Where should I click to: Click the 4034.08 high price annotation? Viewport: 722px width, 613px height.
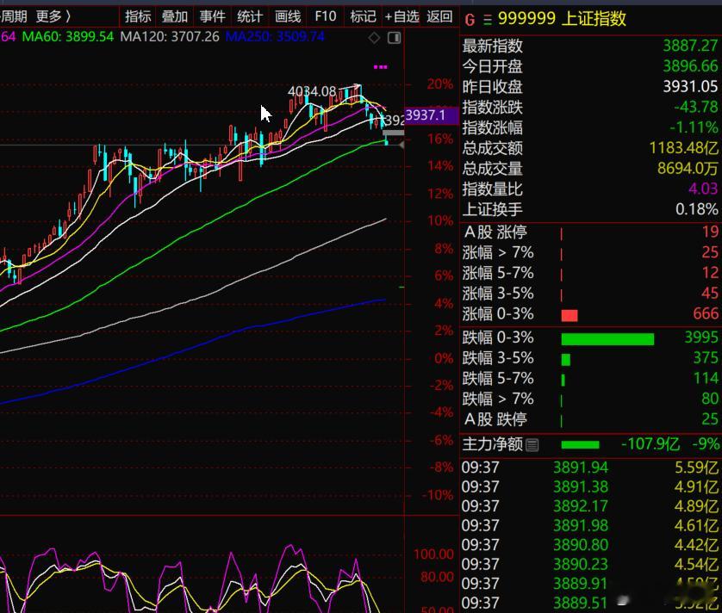[312, 91]
